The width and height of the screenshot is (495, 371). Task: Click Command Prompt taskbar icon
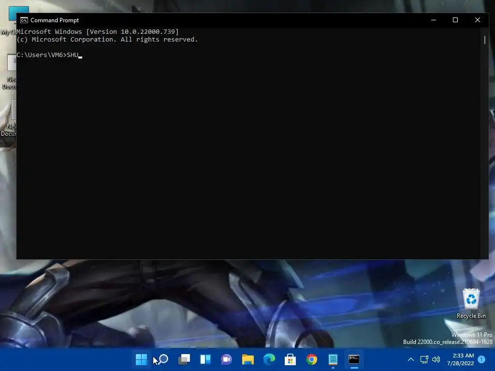[354, 359]
